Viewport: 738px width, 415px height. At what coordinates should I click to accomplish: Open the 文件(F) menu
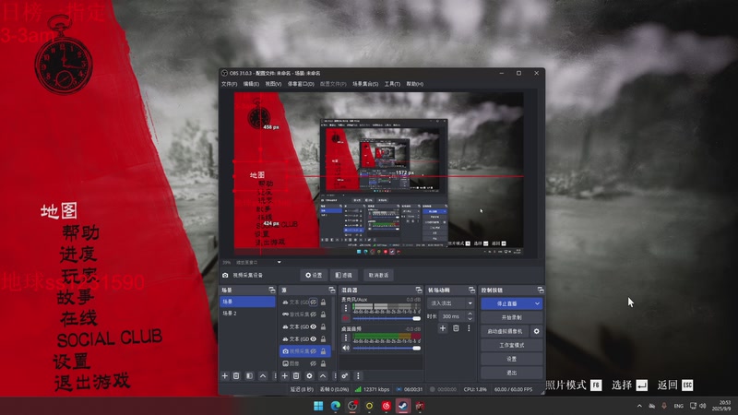(229, 84)
